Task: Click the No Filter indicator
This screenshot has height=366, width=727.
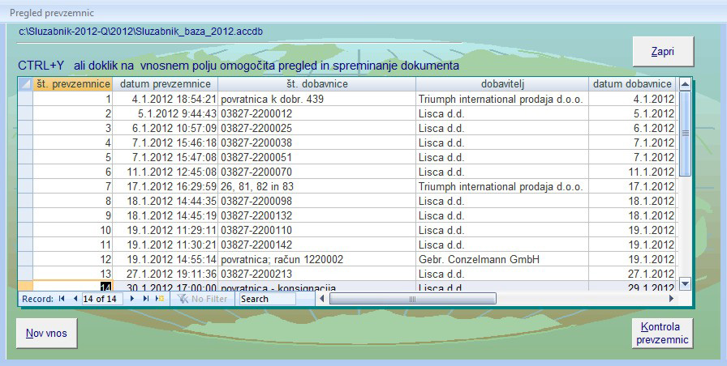Action: [x=203, y=299]
